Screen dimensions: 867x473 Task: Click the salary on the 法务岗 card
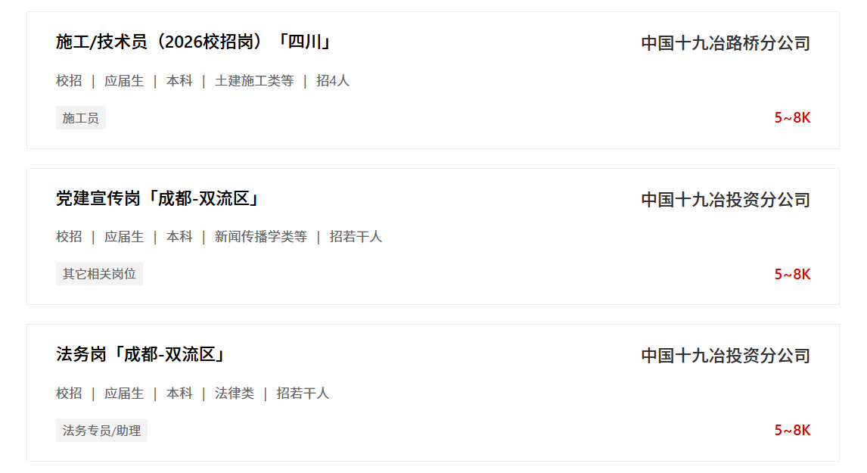(792, 430)
